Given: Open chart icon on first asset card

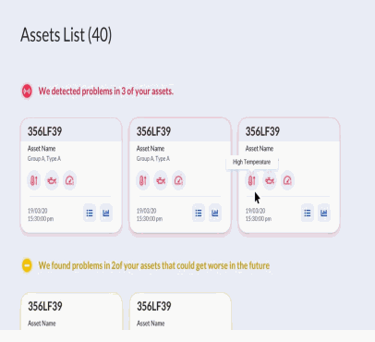Looking at the screenshot, I should click(x=106, y=213).
